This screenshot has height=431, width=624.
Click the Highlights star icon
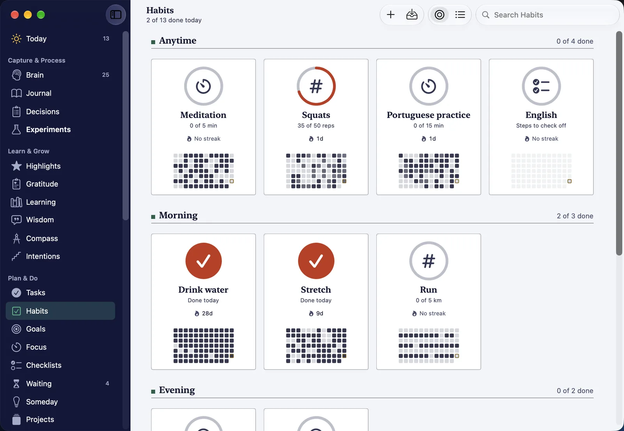[x=16, y=166]
